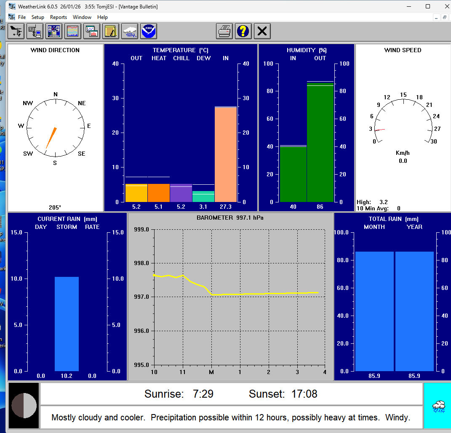Open the Bulletin view toolbar icon
This screenshot has width=451, height=433.
[x=54, y=31]
